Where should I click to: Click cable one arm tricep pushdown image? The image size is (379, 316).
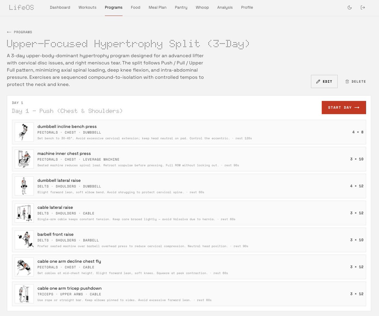(24, 294)
